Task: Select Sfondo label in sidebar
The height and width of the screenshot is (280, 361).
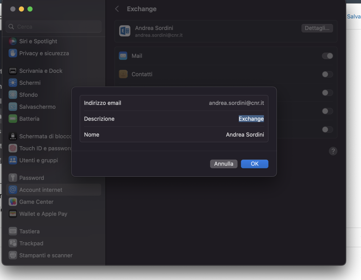Action: [x=29, y=94]
